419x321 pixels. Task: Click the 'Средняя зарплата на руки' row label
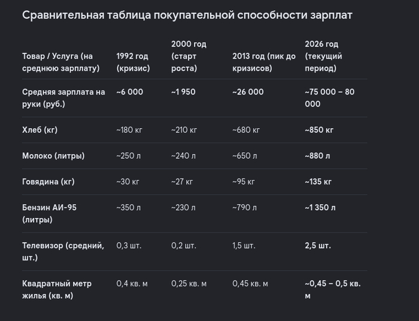click(63, 98)
